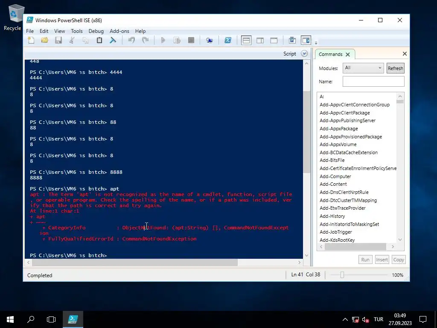
Task: Show script pane maximized layout icon
Action: pos(274,41)
